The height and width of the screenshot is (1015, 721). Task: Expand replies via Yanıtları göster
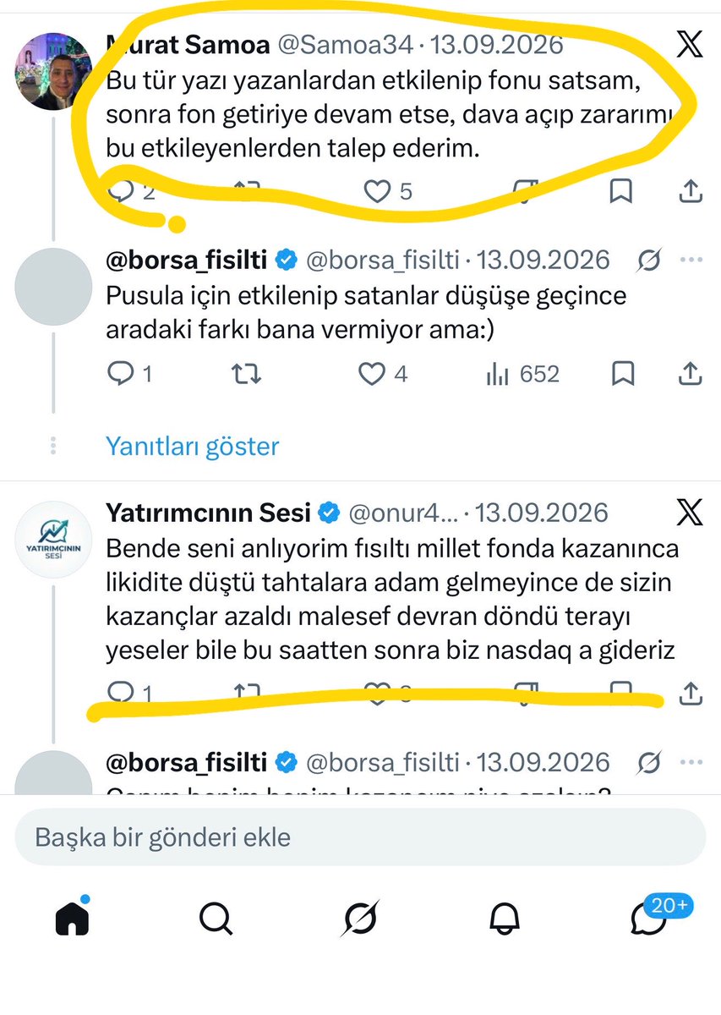[192, 446]
